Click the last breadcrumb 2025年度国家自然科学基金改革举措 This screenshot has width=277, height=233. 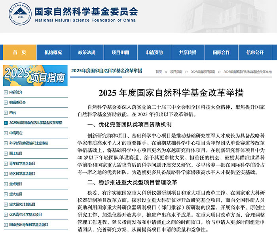click(247, 72)
